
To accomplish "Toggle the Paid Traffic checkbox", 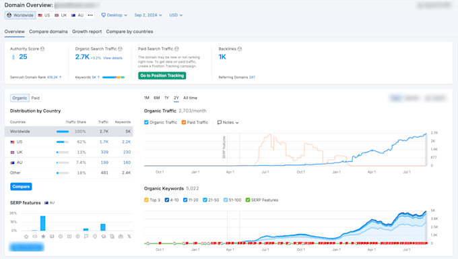I will [x=184, y=122].
